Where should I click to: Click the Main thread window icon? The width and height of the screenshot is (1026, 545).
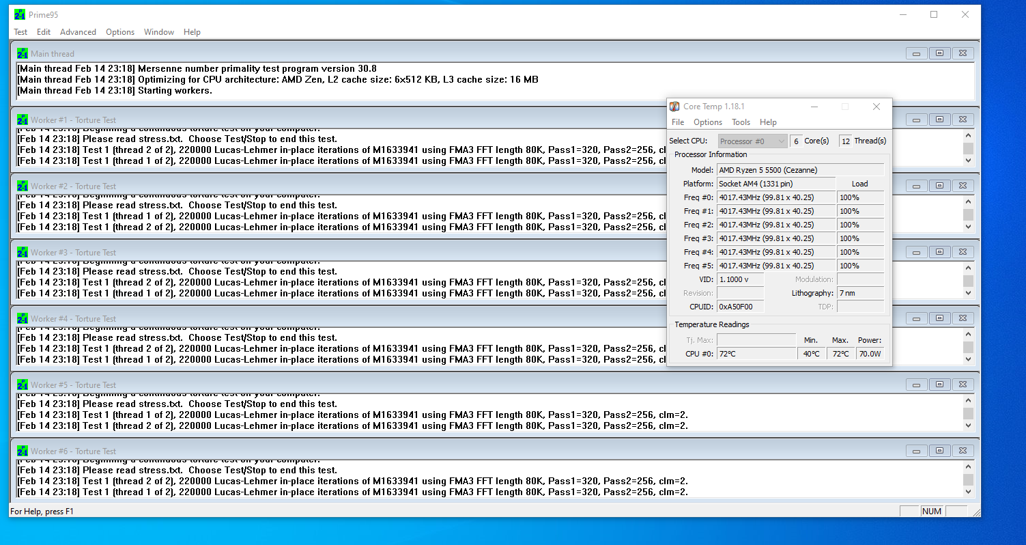[x=23, y=53]
